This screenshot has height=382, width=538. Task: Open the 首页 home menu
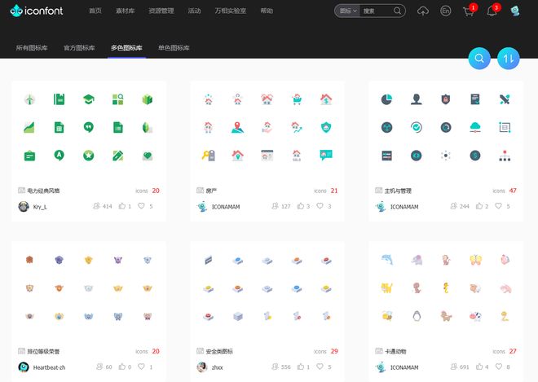coord(95,11)
